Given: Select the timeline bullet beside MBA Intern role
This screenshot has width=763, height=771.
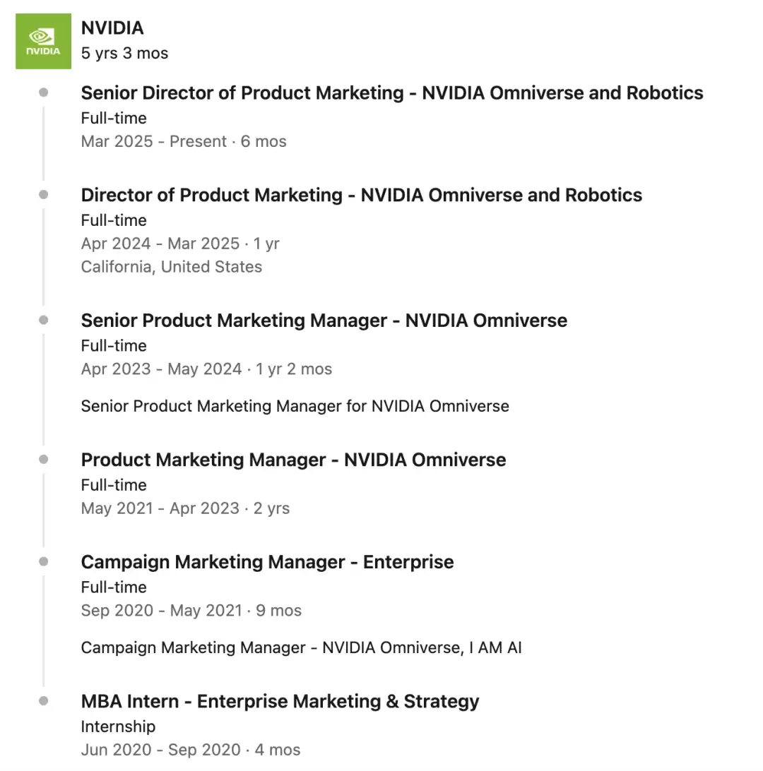Looking at the screenshot, I should pos(44,701).
